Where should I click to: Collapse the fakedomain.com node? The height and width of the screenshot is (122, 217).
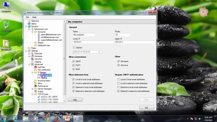(x=29, y=29)
